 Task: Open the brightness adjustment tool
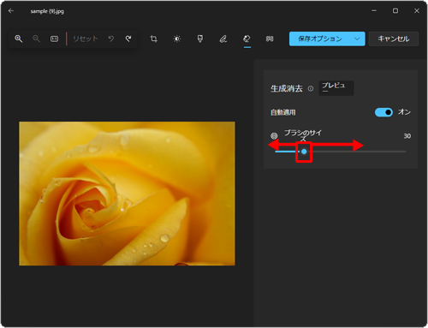[x=177, y=39]
